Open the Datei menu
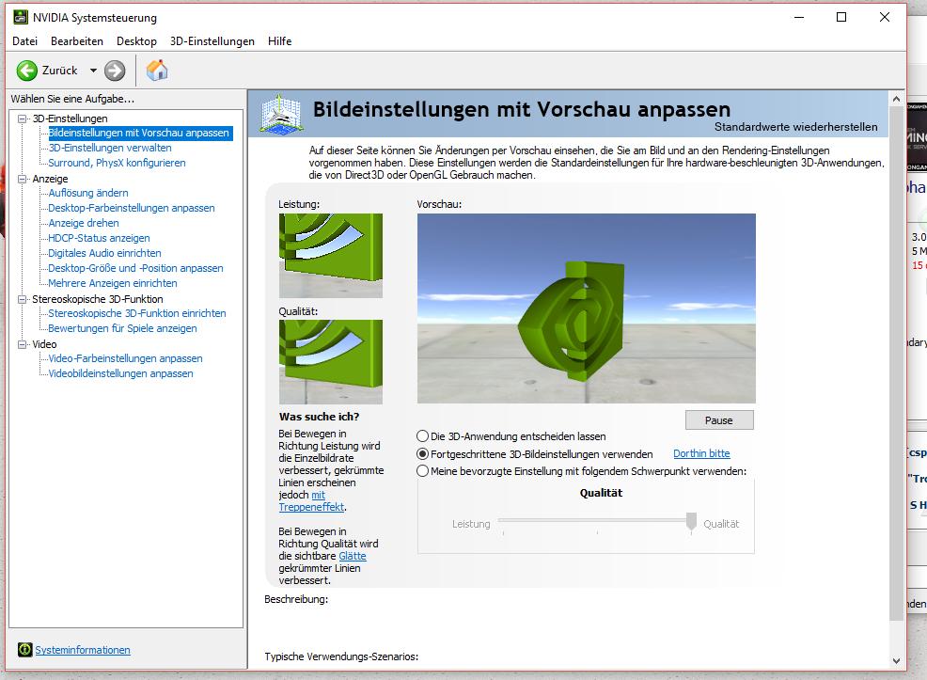This screenshot has height=680, width=927. tap(24, 41)
